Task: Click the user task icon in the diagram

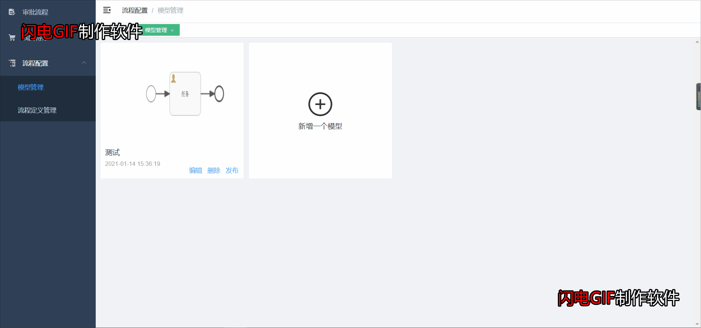Action: click(x=174, y=78)
